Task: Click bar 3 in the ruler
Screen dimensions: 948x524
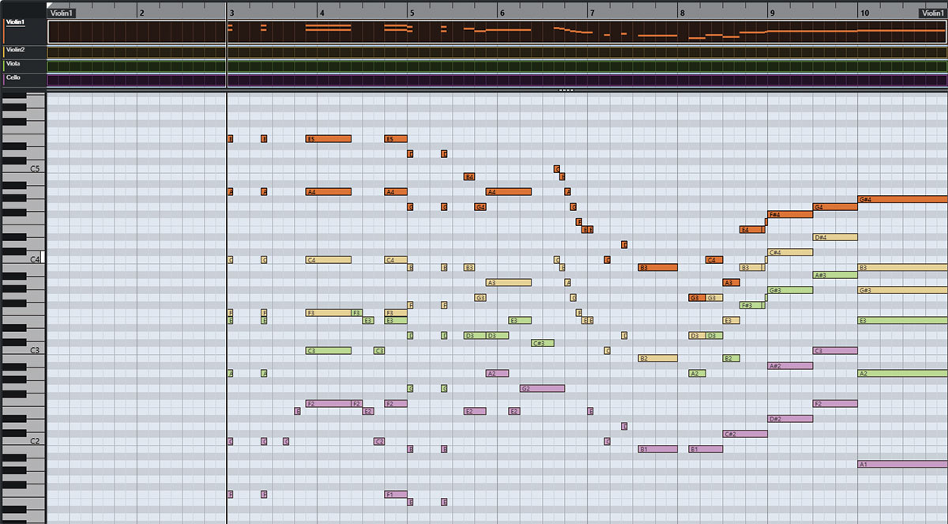Action: pyautogui.click(x=231, y=13)
